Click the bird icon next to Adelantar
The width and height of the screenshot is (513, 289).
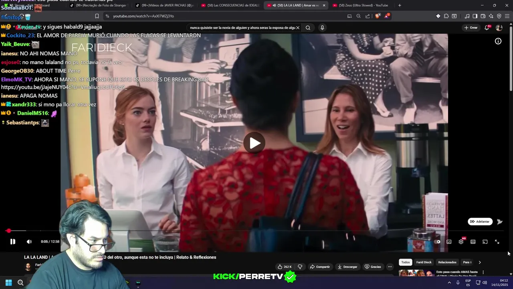pyautogui.click(x=499, y=222)
